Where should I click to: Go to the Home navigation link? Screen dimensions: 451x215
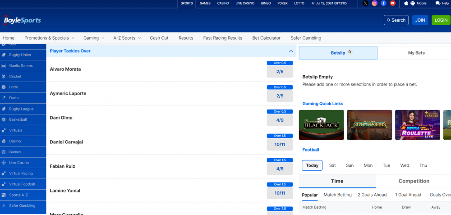[8, 38]
